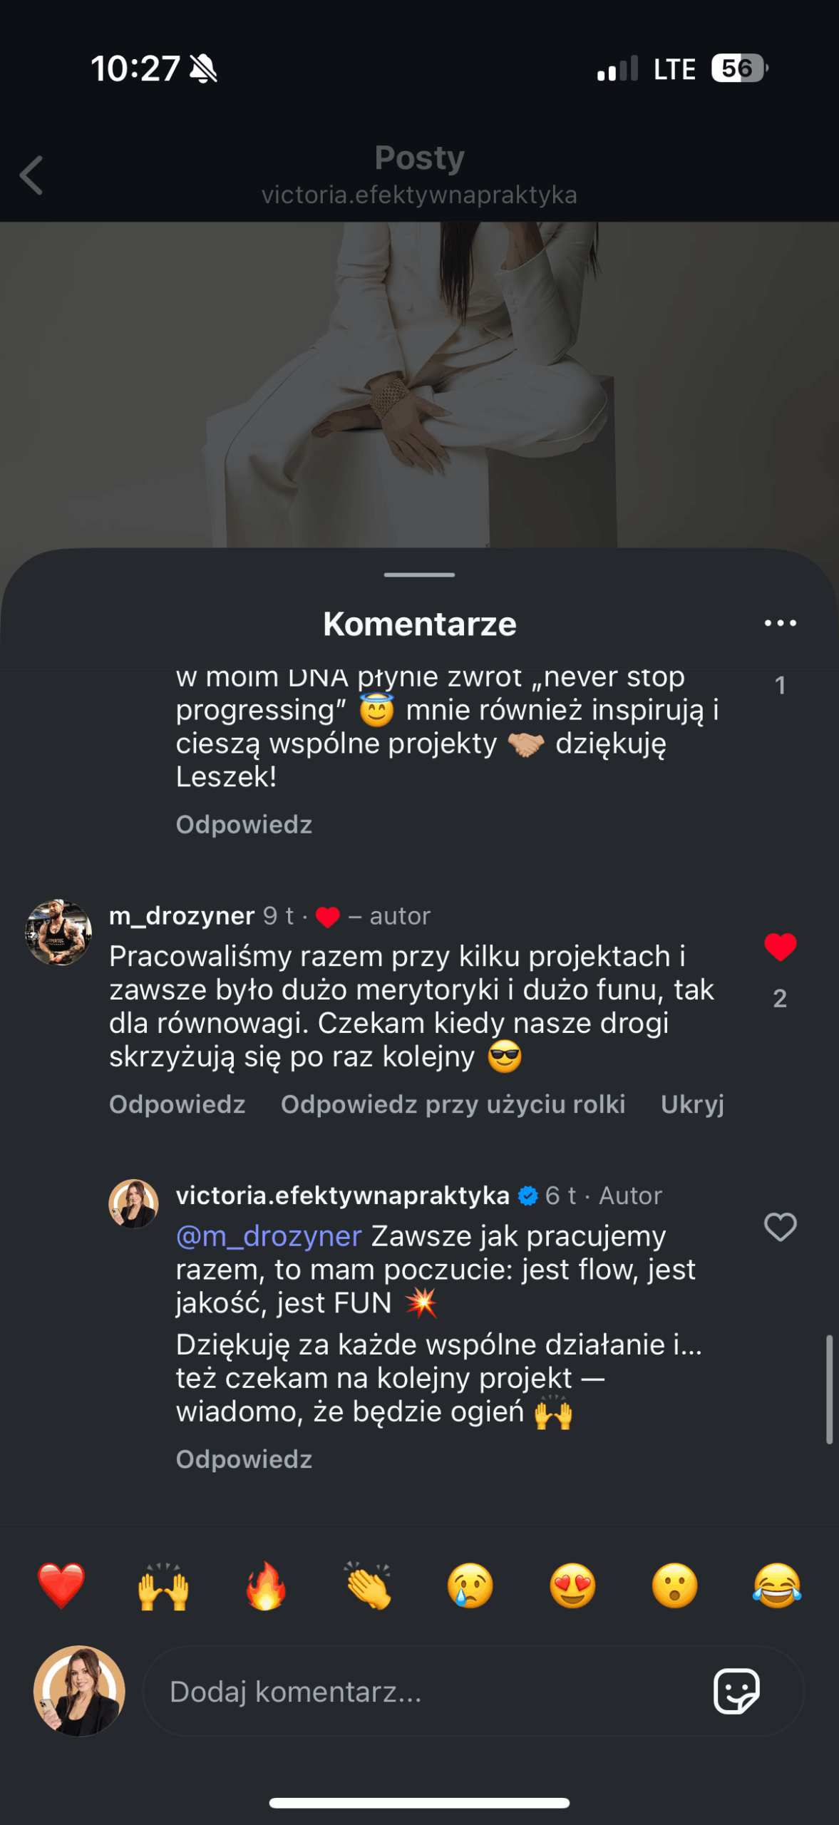Open m_drozyner's profile picture
Image resolution: width=839 pixels, height=1825 pixels.
coord(58,932)
